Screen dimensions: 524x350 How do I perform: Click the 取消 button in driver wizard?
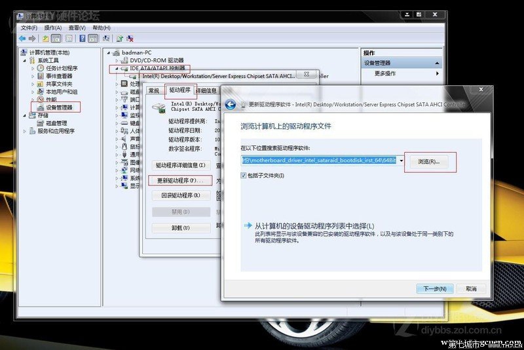tap(471, 289)
